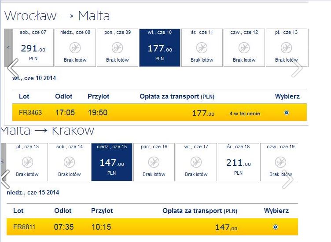This screenshot has height=242, width=331.
Task: Click the grey scroll strip left of sob., cze 07
Action: (8, 48)
